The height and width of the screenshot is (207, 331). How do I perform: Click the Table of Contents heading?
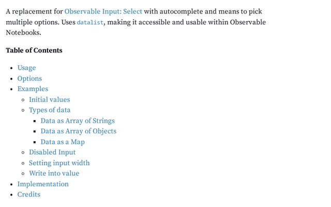pyautogui.click(x=34, y=50)
